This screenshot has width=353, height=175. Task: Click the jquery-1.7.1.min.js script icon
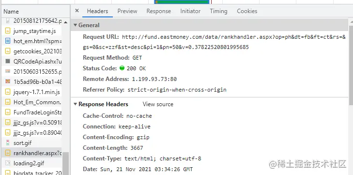(8, 92)
